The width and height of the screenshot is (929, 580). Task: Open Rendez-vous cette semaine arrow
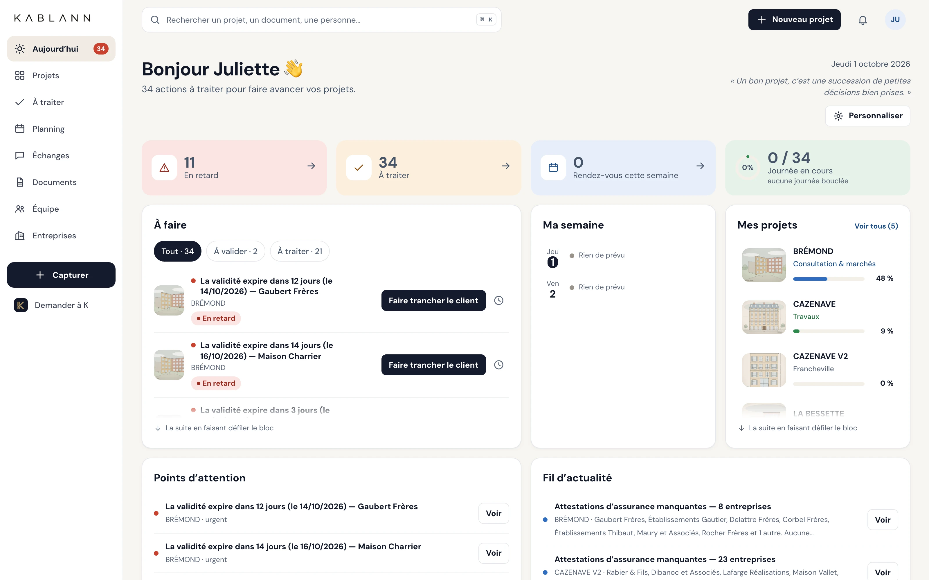tap(700, 166)
